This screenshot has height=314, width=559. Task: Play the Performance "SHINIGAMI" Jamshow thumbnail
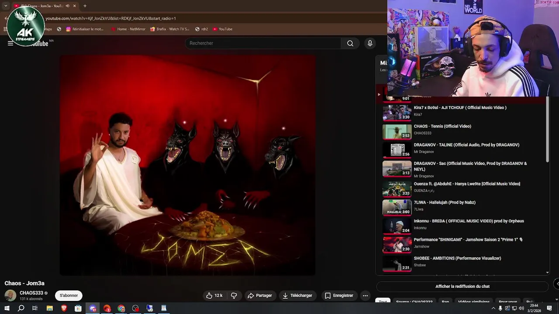pyautogui.click(x=397, y=244)
